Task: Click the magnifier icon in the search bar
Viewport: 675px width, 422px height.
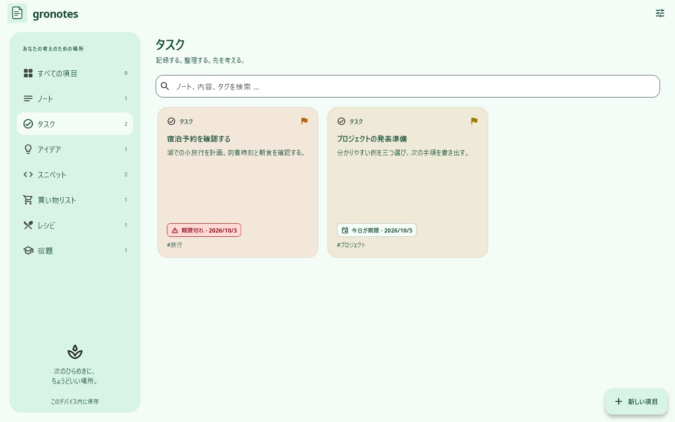Action: (x=165, y=86)
